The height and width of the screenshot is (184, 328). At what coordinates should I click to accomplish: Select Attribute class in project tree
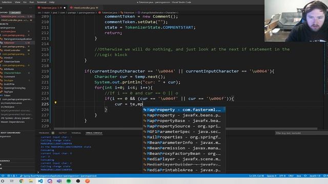point(9,69)
